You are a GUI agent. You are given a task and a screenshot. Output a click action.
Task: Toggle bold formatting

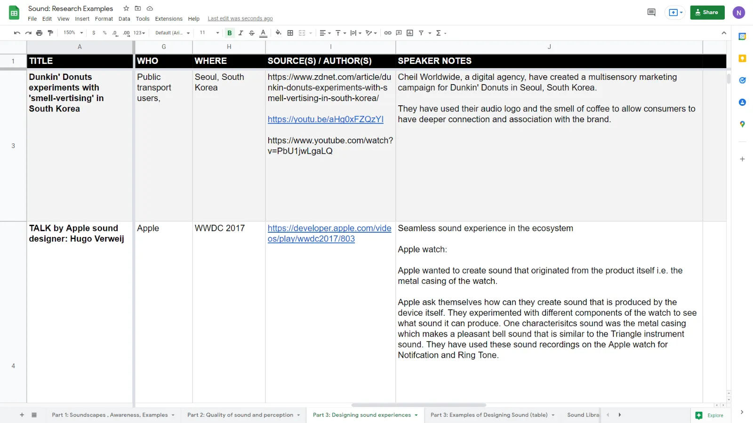pyautogui.click(x=230, y=33)
